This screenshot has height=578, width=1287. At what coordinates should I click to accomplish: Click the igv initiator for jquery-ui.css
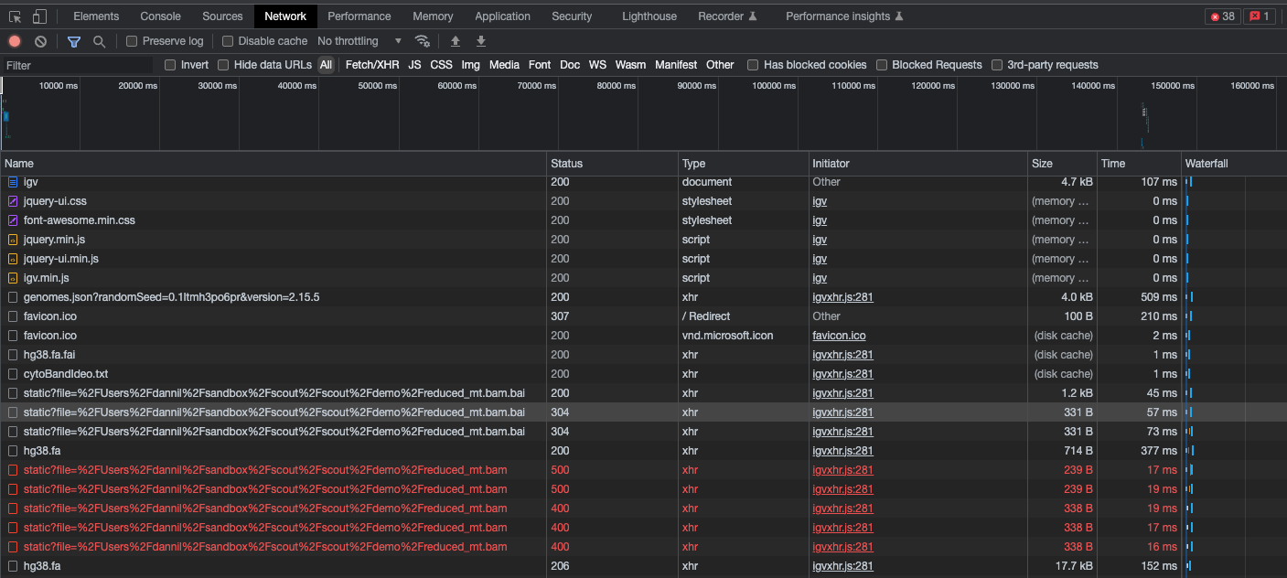(819, 200)
